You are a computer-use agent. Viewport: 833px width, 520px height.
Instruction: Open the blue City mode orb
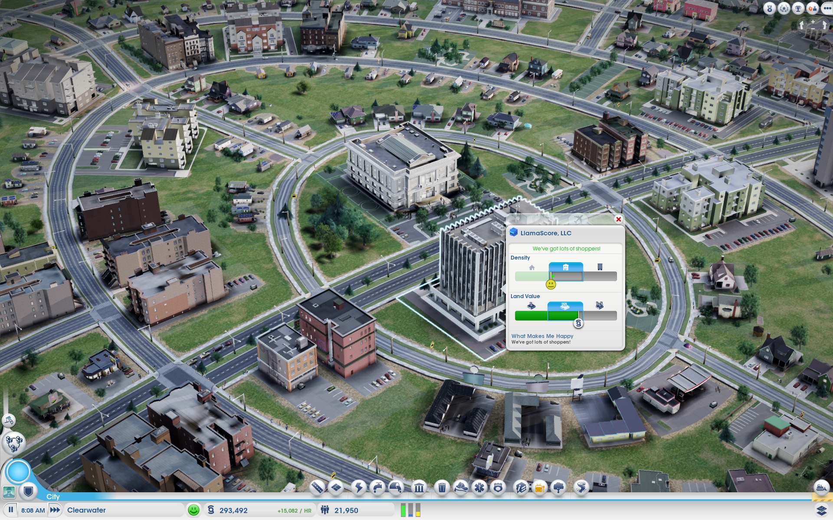18,471
